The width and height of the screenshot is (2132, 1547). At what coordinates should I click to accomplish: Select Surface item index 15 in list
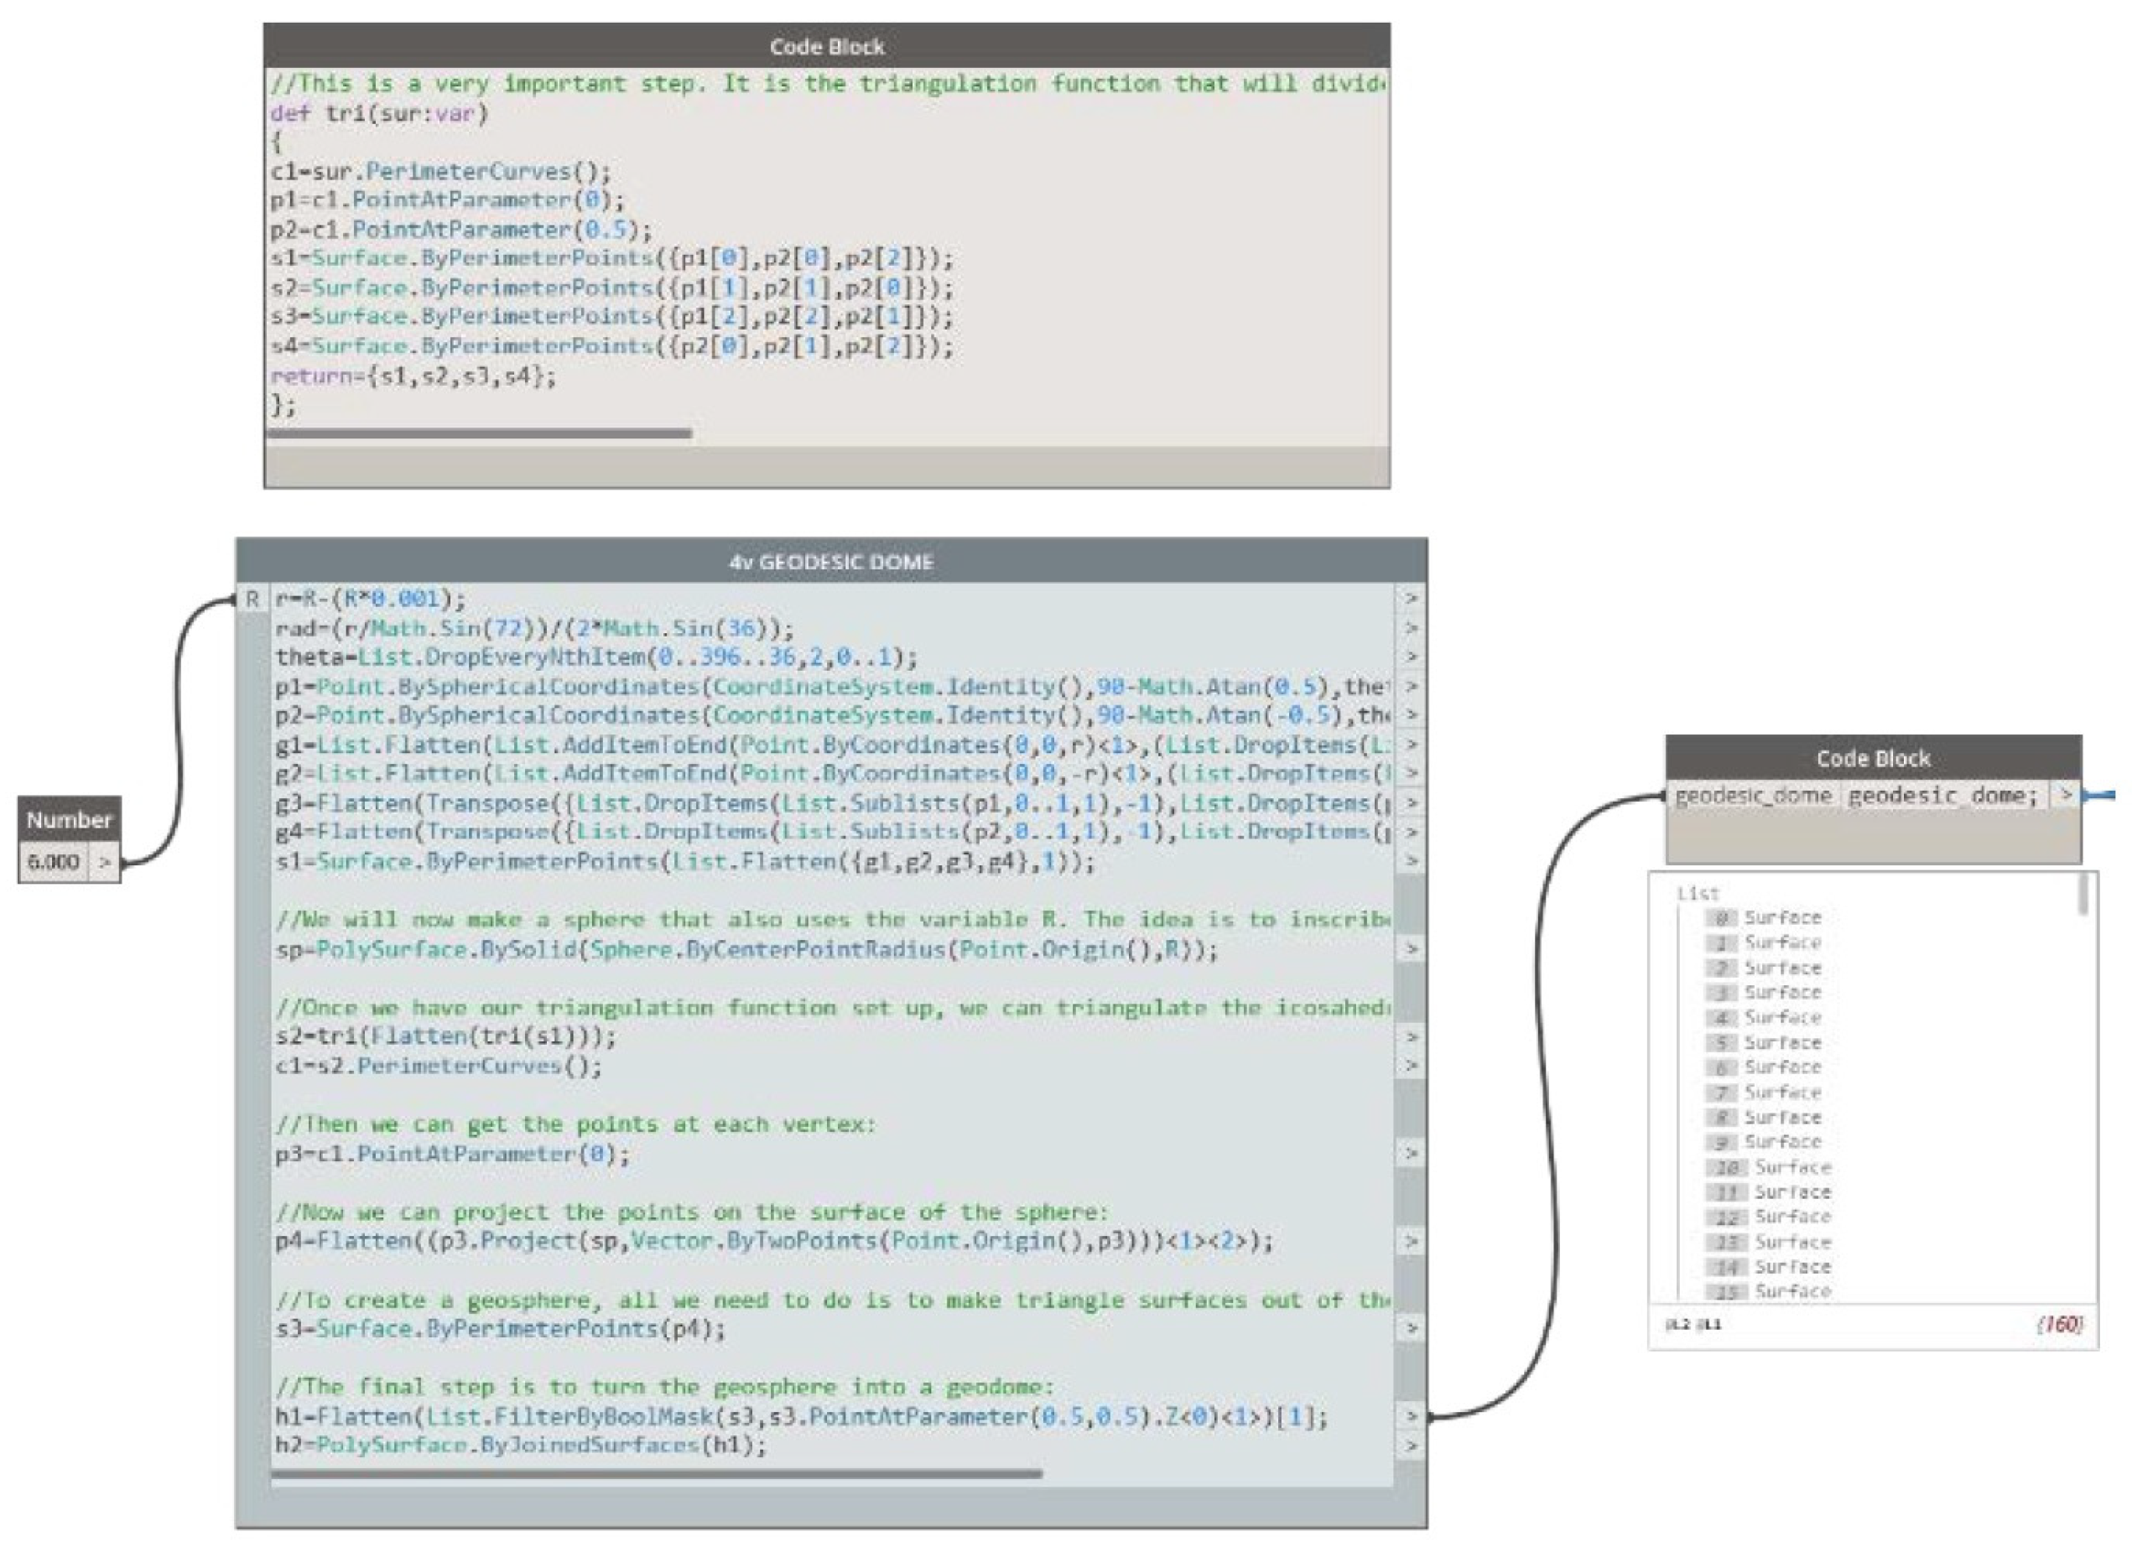[1791, 1292]
